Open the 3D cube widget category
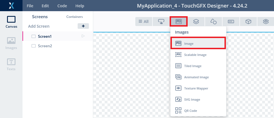The width and height of the screenshot is (274, 118). [x=248, y=22]
